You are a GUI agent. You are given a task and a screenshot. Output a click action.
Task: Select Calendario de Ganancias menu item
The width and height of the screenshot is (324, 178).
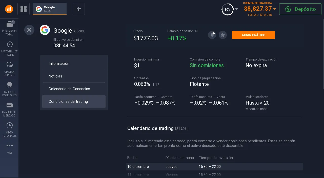point(74,89)
